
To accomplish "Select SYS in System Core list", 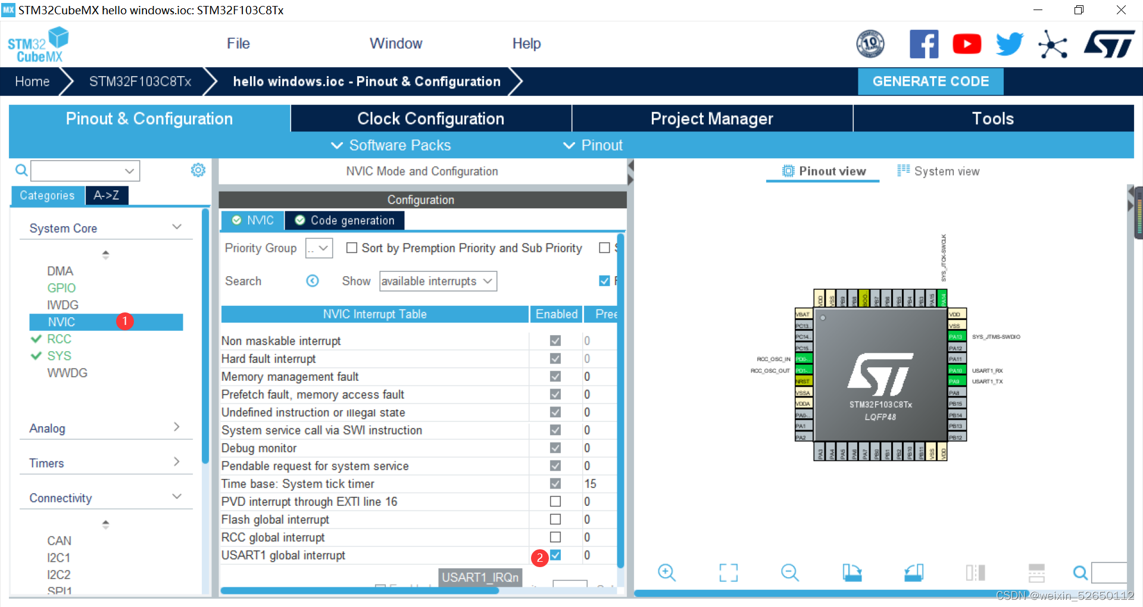I will [59, 356].
